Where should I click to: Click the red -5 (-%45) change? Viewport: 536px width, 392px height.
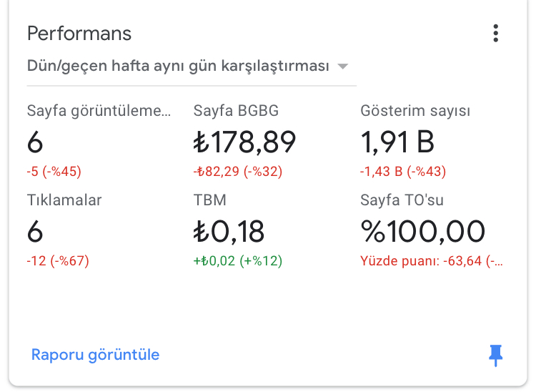54,172
